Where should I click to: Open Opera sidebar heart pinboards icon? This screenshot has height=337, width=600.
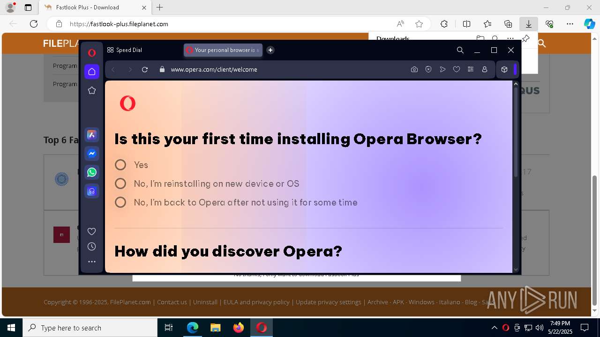[x=92, y=231]
